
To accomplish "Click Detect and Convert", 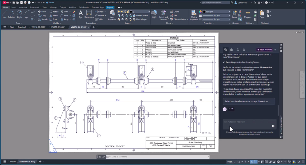I will [x=163, y=15].
